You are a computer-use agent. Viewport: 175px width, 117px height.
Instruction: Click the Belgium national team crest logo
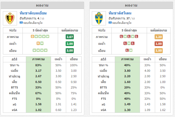tap(10, 18)
